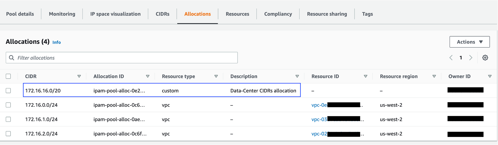This screenshot has width=498, height=145.
Task: Sort by Owner ID column arrow
Action: [x=490, y=76]
